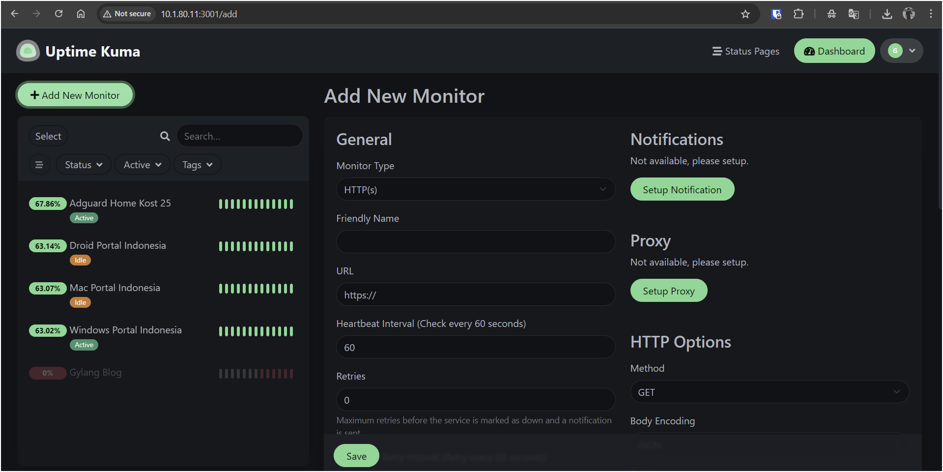Focus the Retries input field
The image size is (943, 472).
pyautogui.click(x=476, y=400)
